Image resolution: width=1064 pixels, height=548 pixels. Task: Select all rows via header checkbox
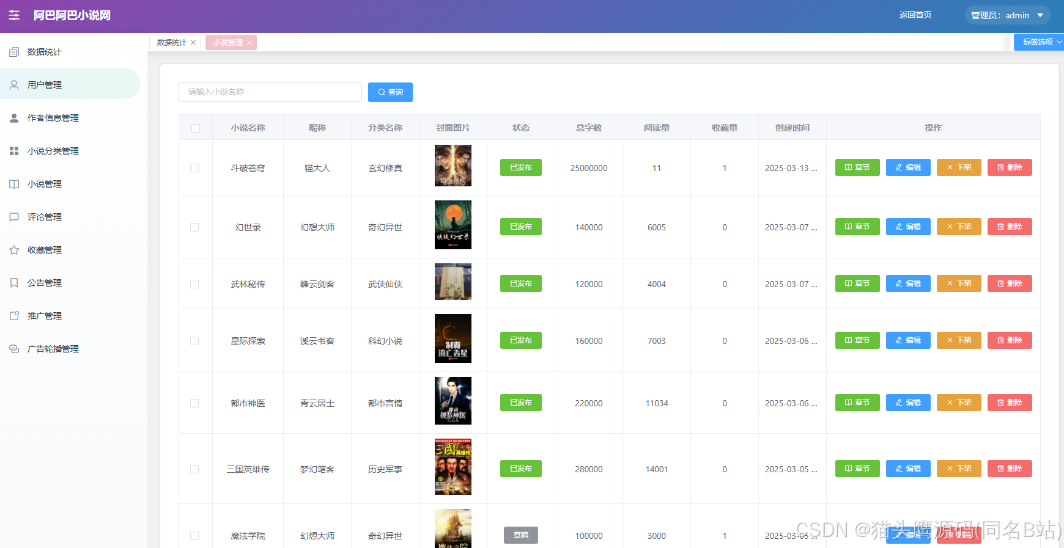pos(196,128)
